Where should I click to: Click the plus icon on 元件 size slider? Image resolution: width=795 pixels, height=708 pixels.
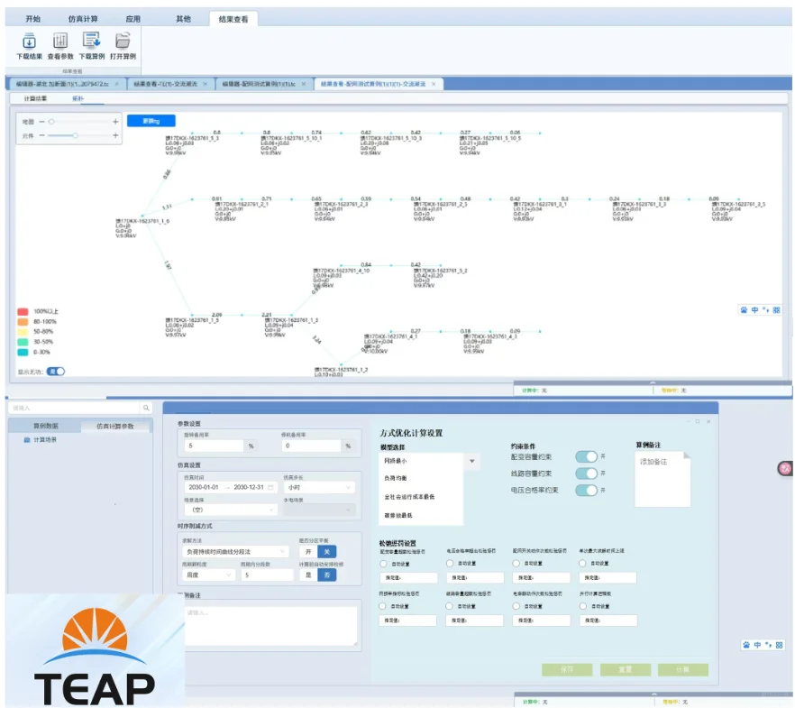(115, 135)
